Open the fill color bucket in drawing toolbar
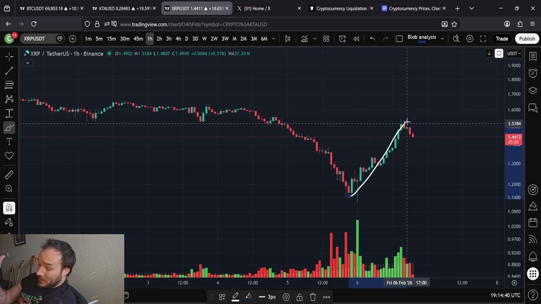The height and width of the screenshot is (304, 541). coord(249,297)
